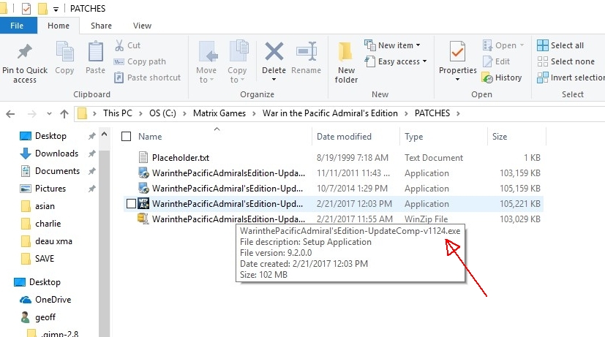This screenshot has width=605, height=337.
Task: Open file History
Action: pos(502,78)
